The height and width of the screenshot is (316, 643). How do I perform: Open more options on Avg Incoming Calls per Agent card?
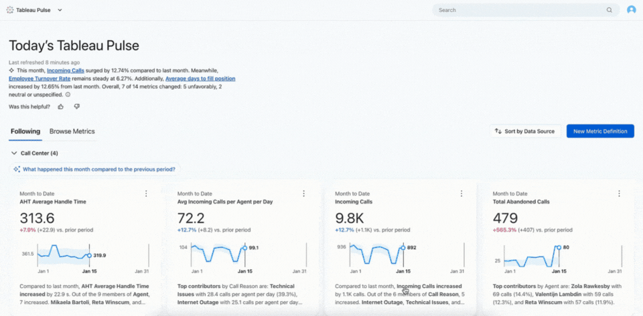pyautogui.click(x=304, y=193)
